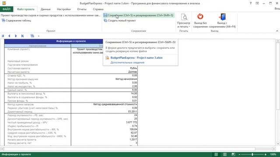Click the 62,07 ARR value
Screen dimensions: 280x157
coord(134,133)
